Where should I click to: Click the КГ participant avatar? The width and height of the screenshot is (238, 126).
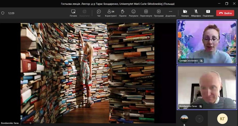222,119
